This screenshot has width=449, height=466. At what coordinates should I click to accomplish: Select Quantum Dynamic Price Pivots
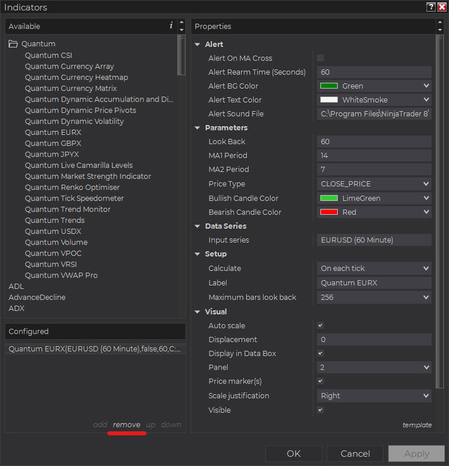(81, 110)
